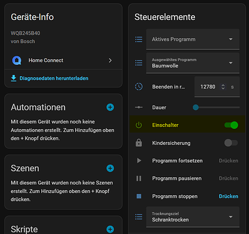
Task: Click the Einschalter label
Action: pos(165,125)
